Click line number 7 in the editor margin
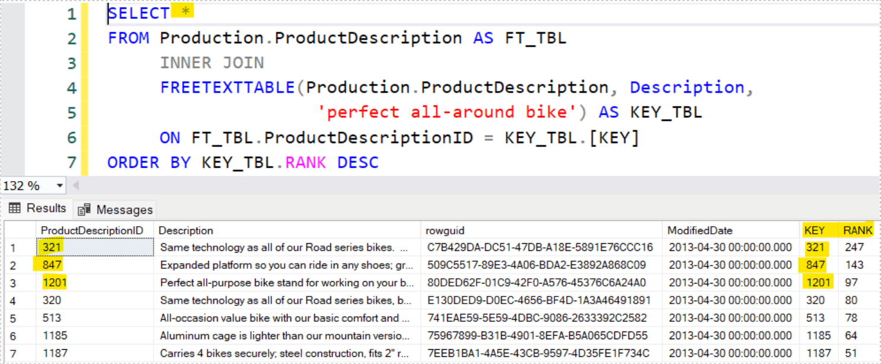The image size is (881, 364). pyautogui.click(x=71, y=163)
